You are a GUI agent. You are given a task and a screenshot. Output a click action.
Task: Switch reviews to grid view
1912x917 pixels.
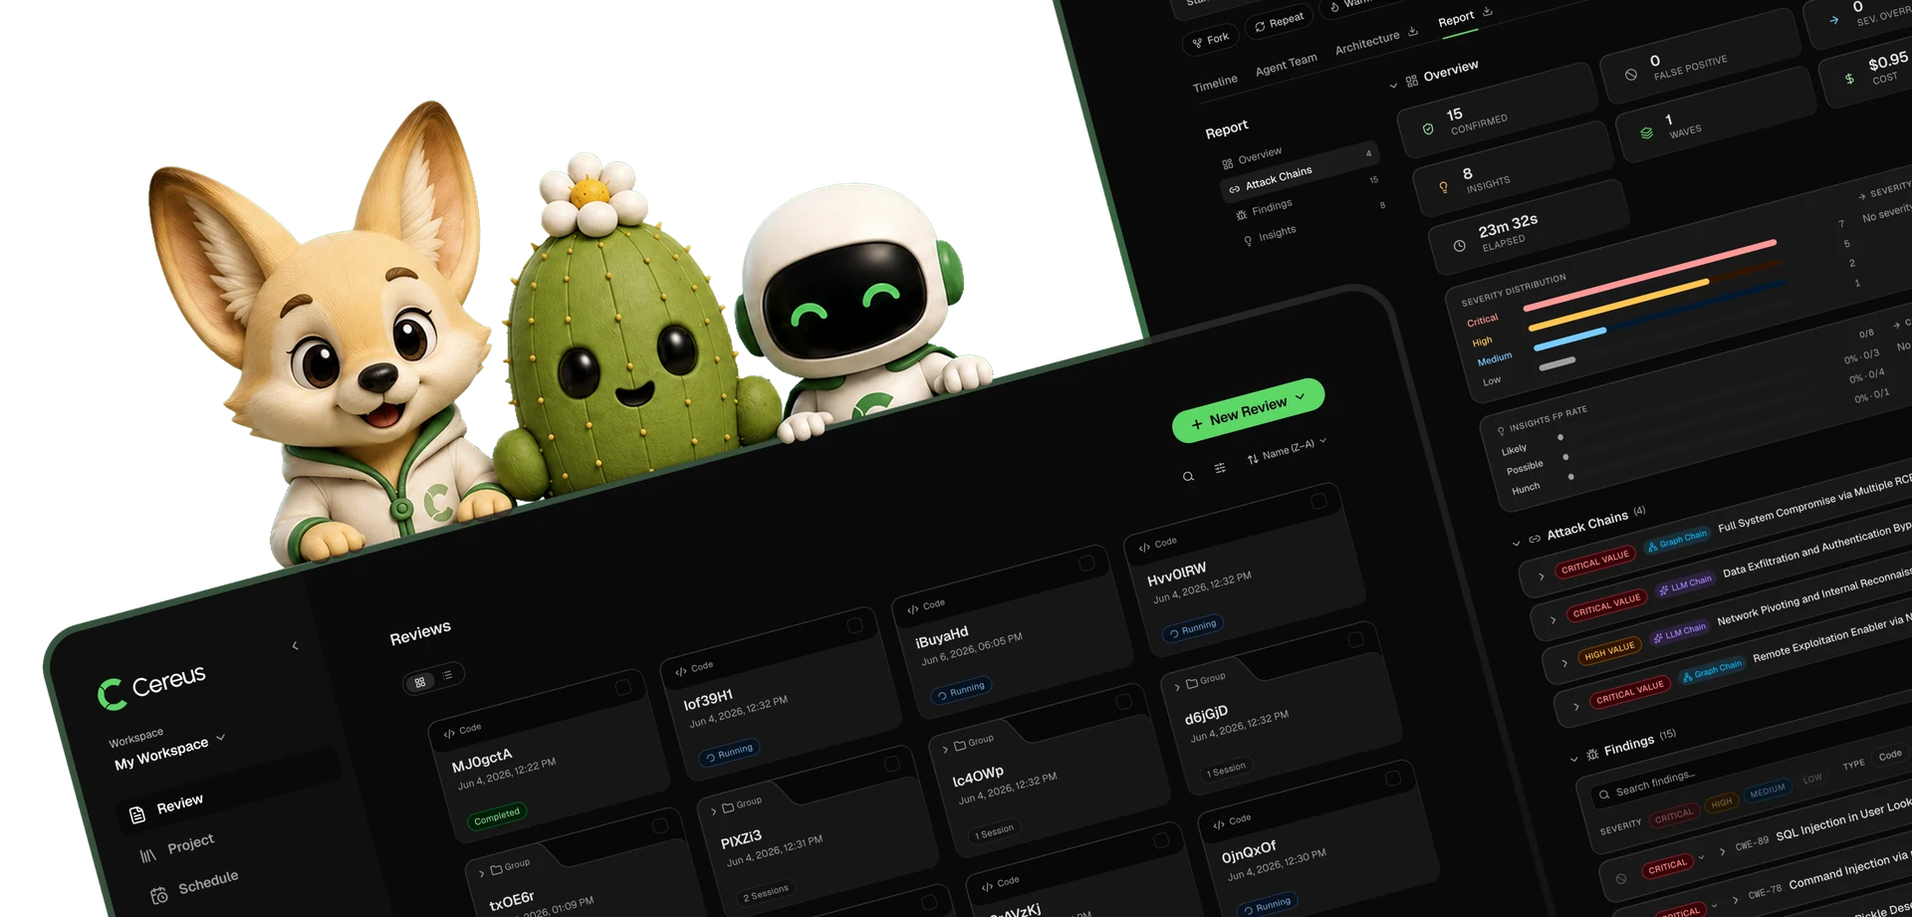click(x=420, y=682)
